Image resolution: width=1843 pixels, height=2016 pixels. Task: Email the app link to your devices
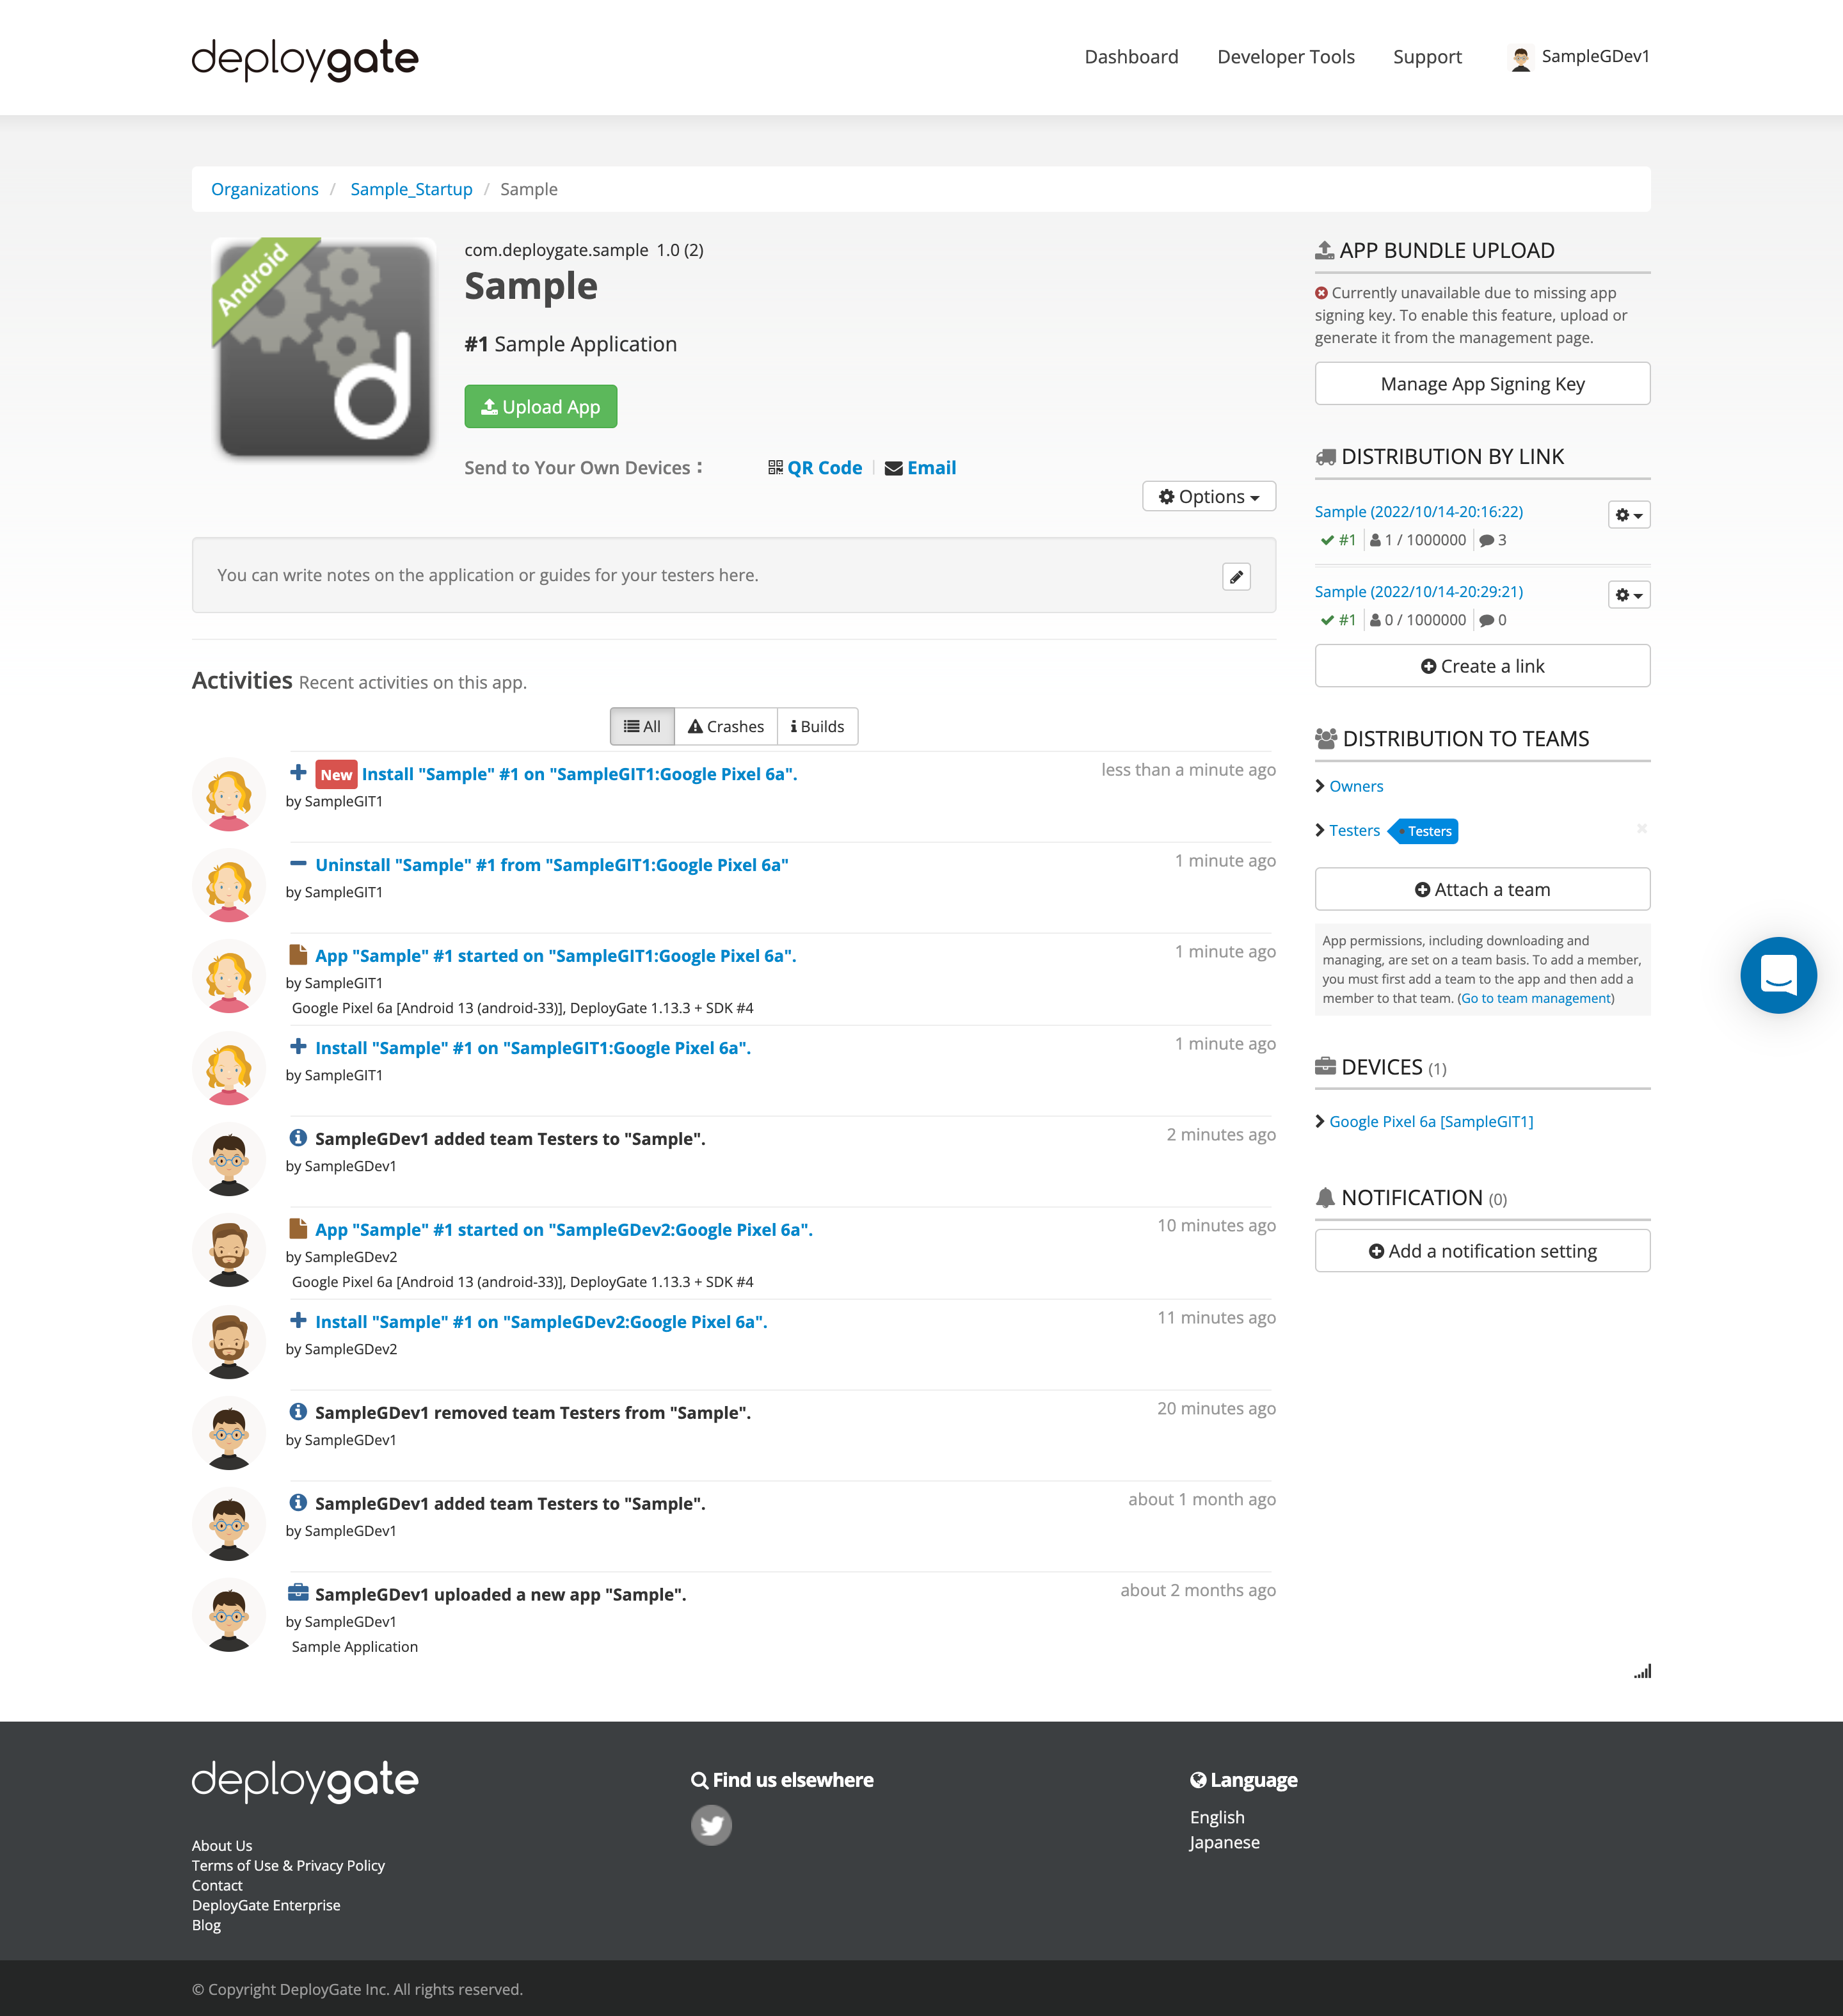(930, 467)
